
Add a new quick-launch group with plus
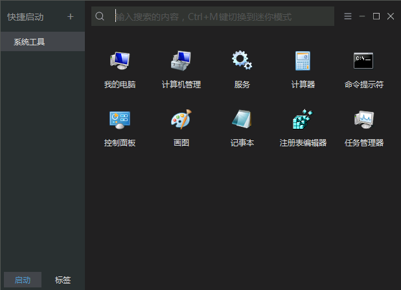coord(71,17)
